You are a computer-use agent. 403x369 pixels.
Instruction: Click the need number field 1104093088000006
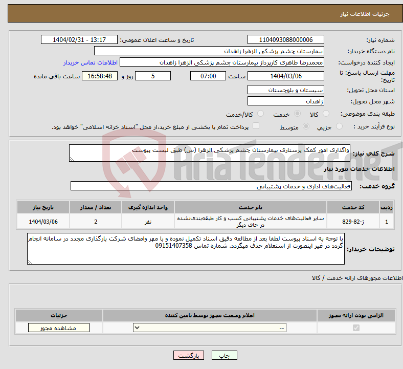click(x=285, y=39)
